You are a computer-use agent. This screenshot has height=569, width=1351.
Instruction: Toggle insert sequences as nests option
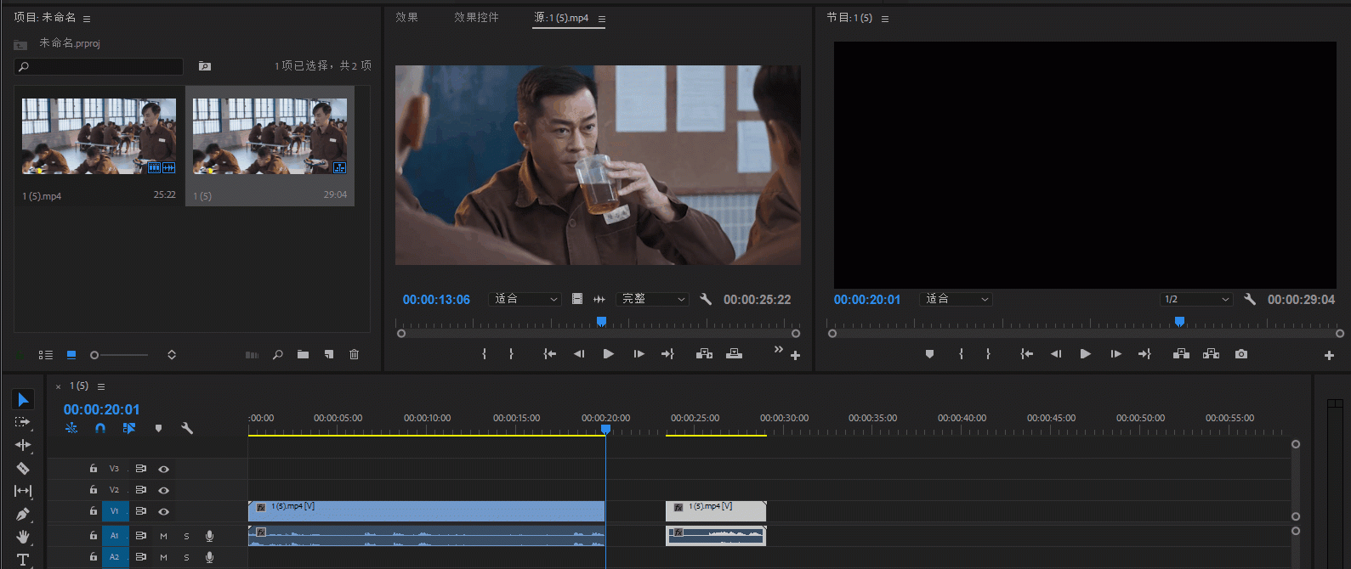[x=71, y=428]
